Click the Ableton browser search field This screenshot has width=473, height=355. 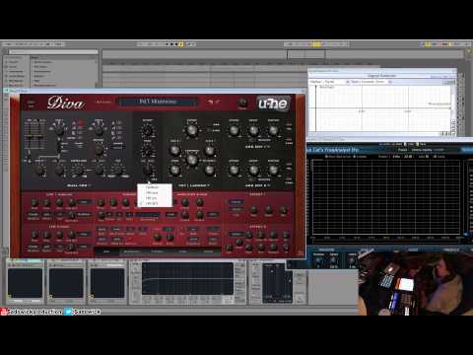click(53, 52)
